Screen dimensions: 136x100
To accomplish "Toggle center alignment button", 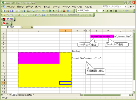I will click(x=116, y=11).
